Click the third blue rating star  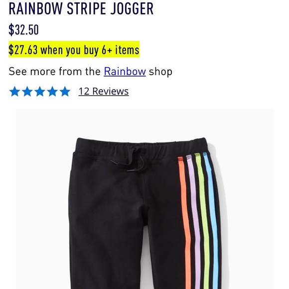(40, 91)
